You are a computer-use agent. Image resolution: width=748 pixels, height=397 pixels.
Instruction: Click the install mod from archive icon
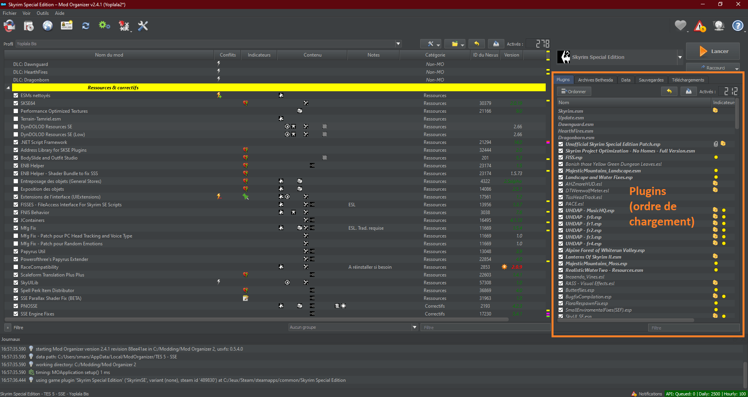pos(28,26)
